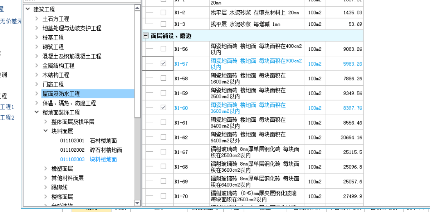430x212 pixels.
Task: Expand the 屋面及防水工程 node
Action: tap(36, 94)
